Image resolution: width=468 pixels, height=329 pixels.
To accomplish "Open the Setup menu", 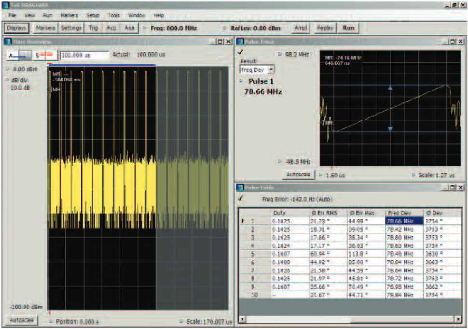I will [x=93, y=15].
